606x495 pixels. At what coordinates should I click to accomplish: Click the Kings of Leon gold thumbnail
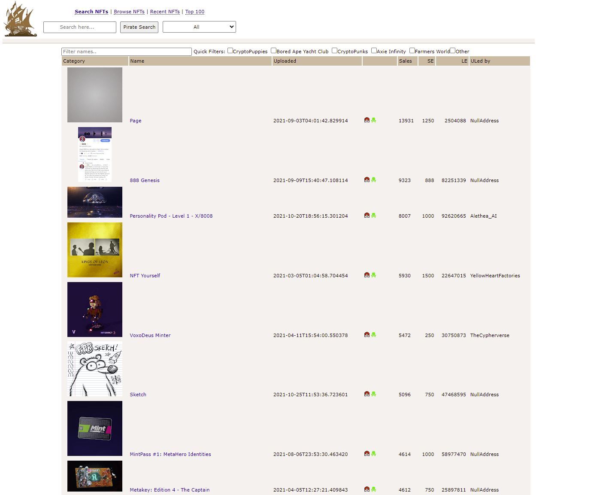click(x=95, y=250)
